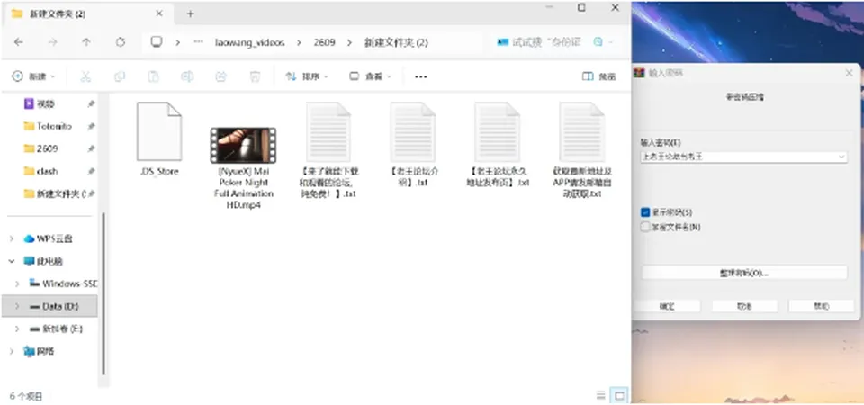864x405 pixels.
Task: Select the .DS_Store file
Action: 158,139
